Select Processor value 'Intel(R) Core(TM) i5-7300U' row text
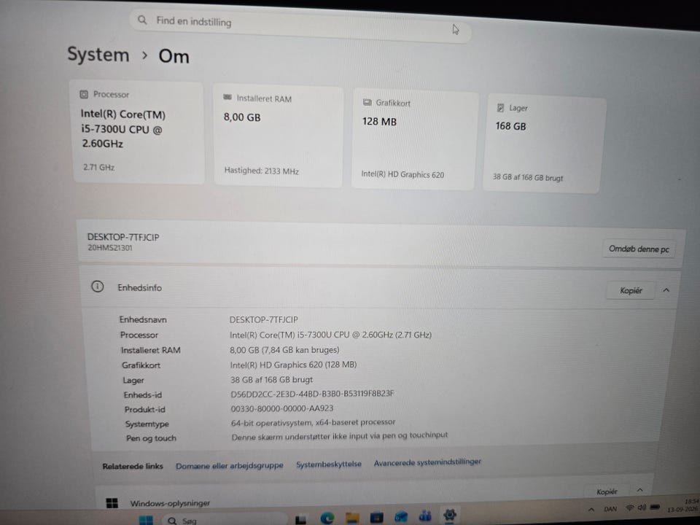Viewport: 700px width, 525px height. [330, 335]
